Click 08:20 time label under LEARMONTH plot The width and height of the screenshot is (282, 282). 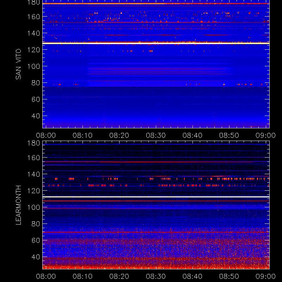pyautogui.click(x=119, y=276)
